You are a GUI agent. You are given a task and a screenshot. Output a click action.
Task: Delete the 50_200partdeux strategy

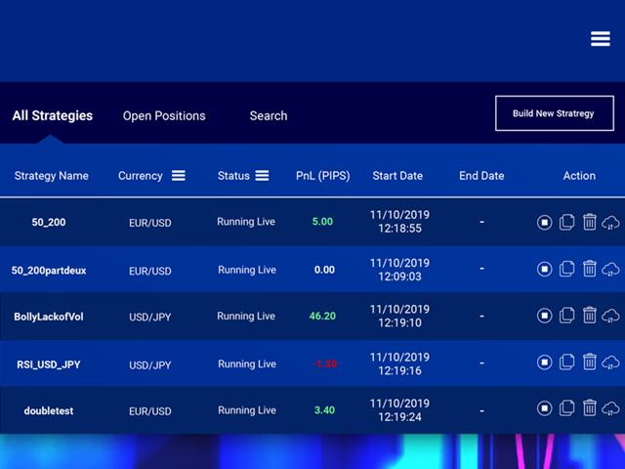(x=589, y=269)
